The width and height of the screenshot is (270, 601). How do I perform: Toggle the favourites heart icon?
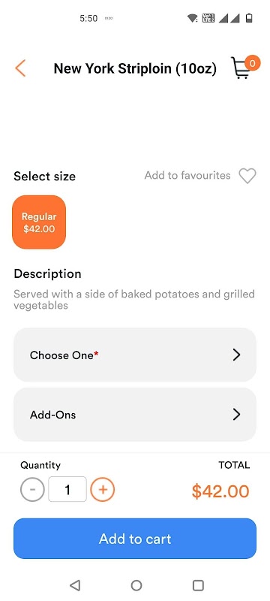point(247,176)
